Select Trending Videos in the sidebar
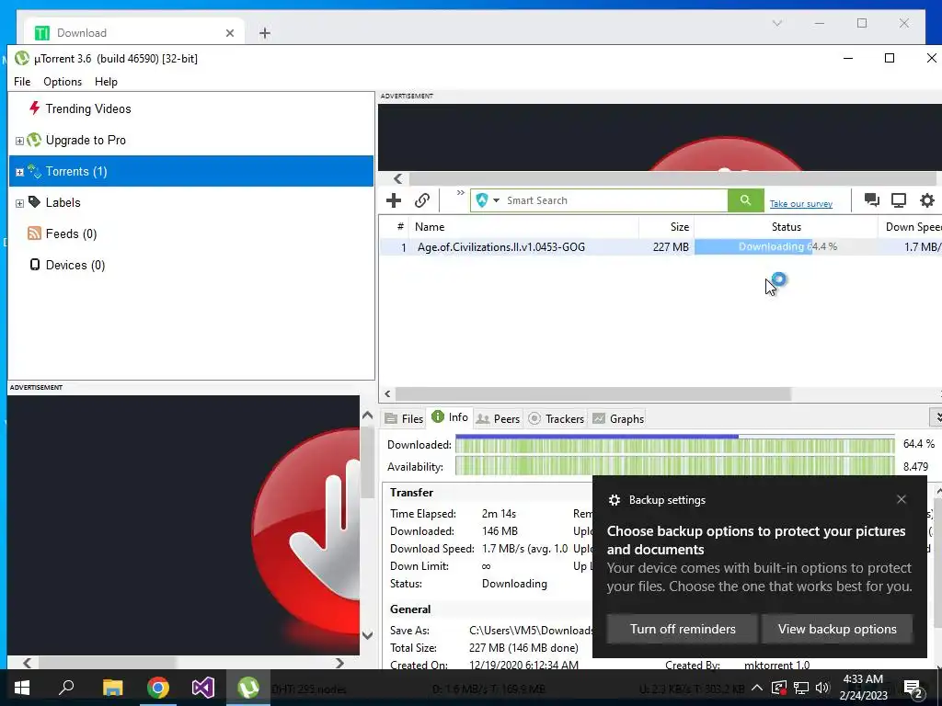942x706 pixels. (x=88, y=108)
